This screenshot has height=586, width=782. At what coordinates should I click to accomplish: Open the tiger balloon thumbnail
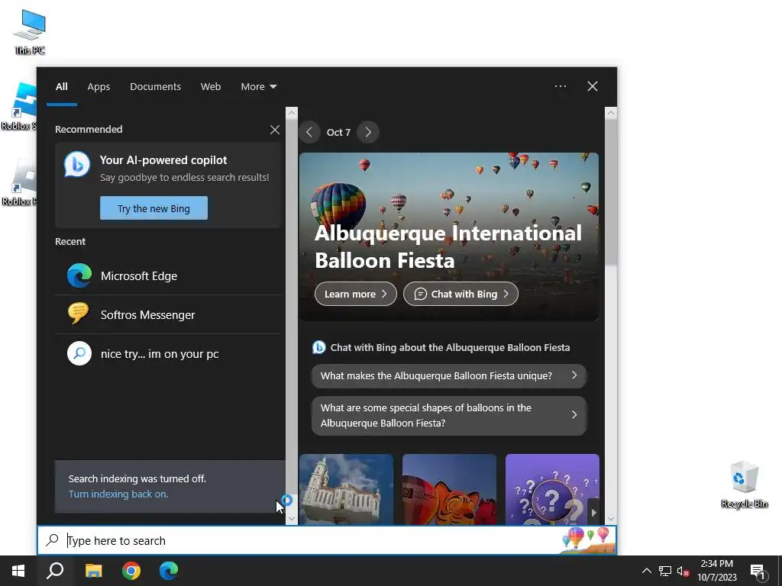[449, 489]
